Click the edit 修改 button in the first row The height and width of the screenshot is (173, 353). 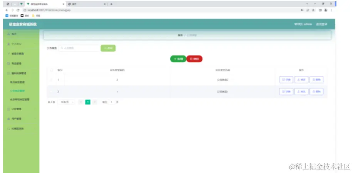click(x=301, y=80)
